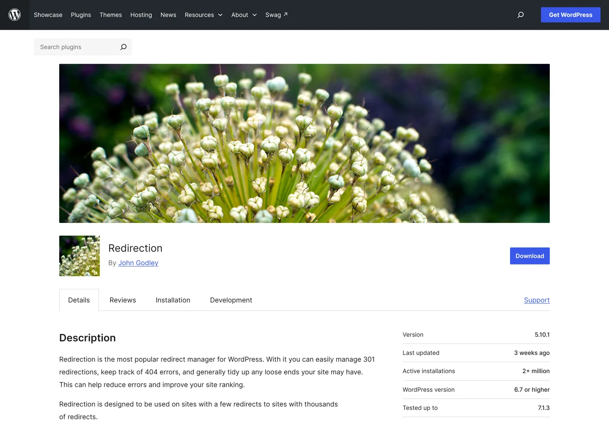This screenshot has height=423, width=609.
Task: Select the Details tab
Action: (79, 300)
